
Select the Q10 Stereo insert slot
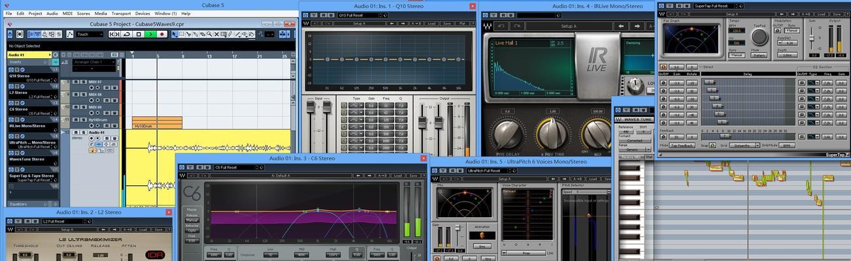[x=33, y=78]
